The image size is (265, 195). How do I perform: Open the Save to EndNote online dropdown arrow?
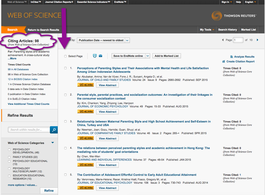point(148,56)
